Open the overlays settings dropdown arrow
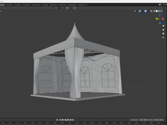Viewport: 167px width, 125px height. tap(148, 11)
